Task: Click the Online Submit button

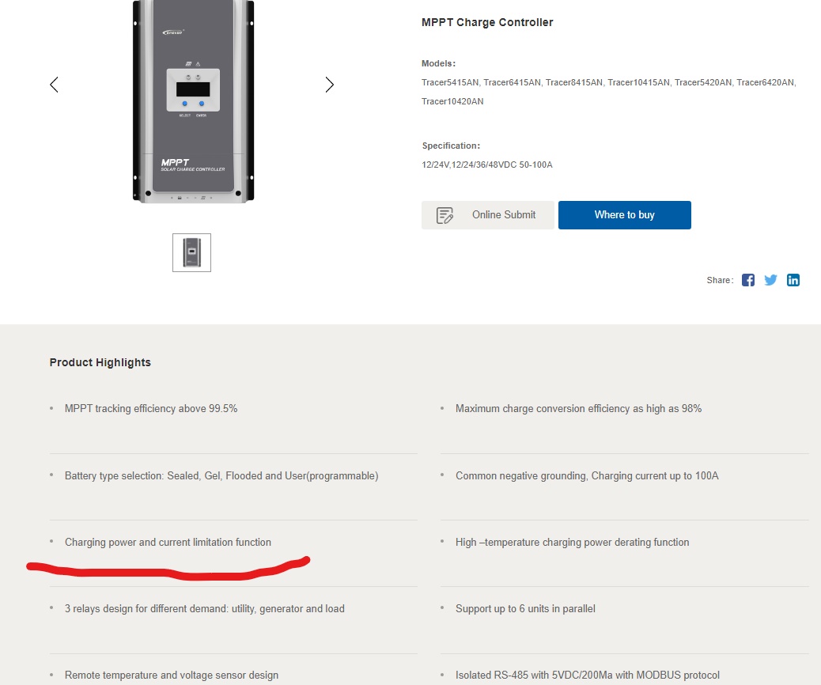Action: [x=487, y=214]
